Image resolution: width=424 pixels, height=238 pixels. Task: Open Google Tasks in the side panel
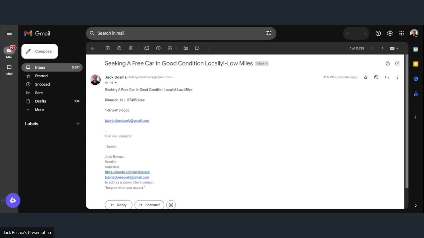tap(416, 79)
